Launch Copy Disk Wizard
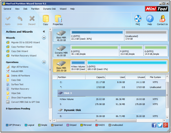Image resolution: width=171 pixels, height=133 pixels. (20, 51)
